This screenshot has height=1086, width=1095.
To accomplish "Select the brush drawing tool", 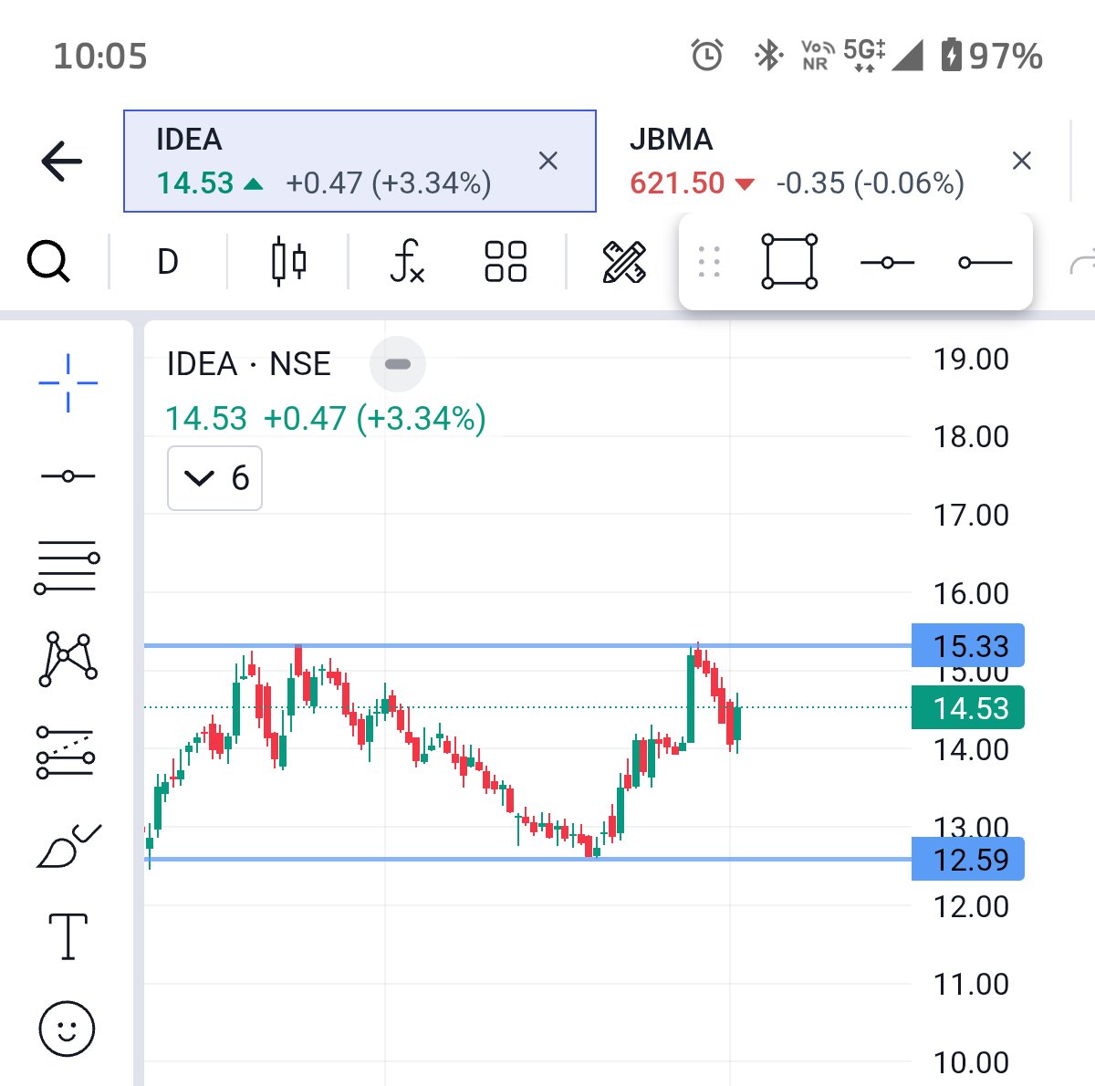I will point(68,846).
